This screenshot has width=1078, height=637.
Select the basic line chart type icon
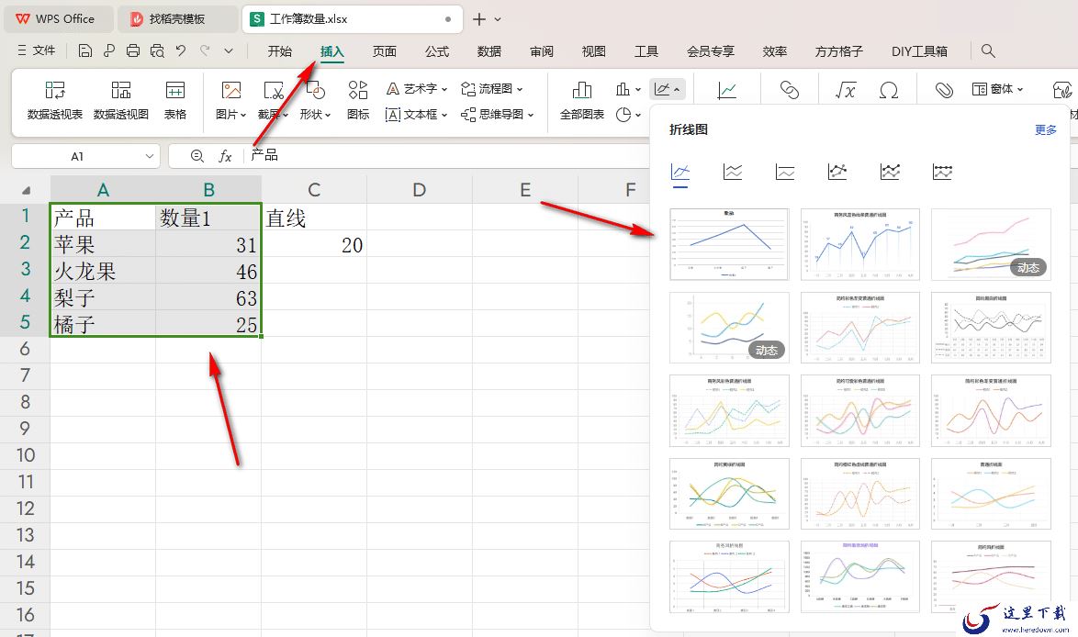click(x=679, y=172)
